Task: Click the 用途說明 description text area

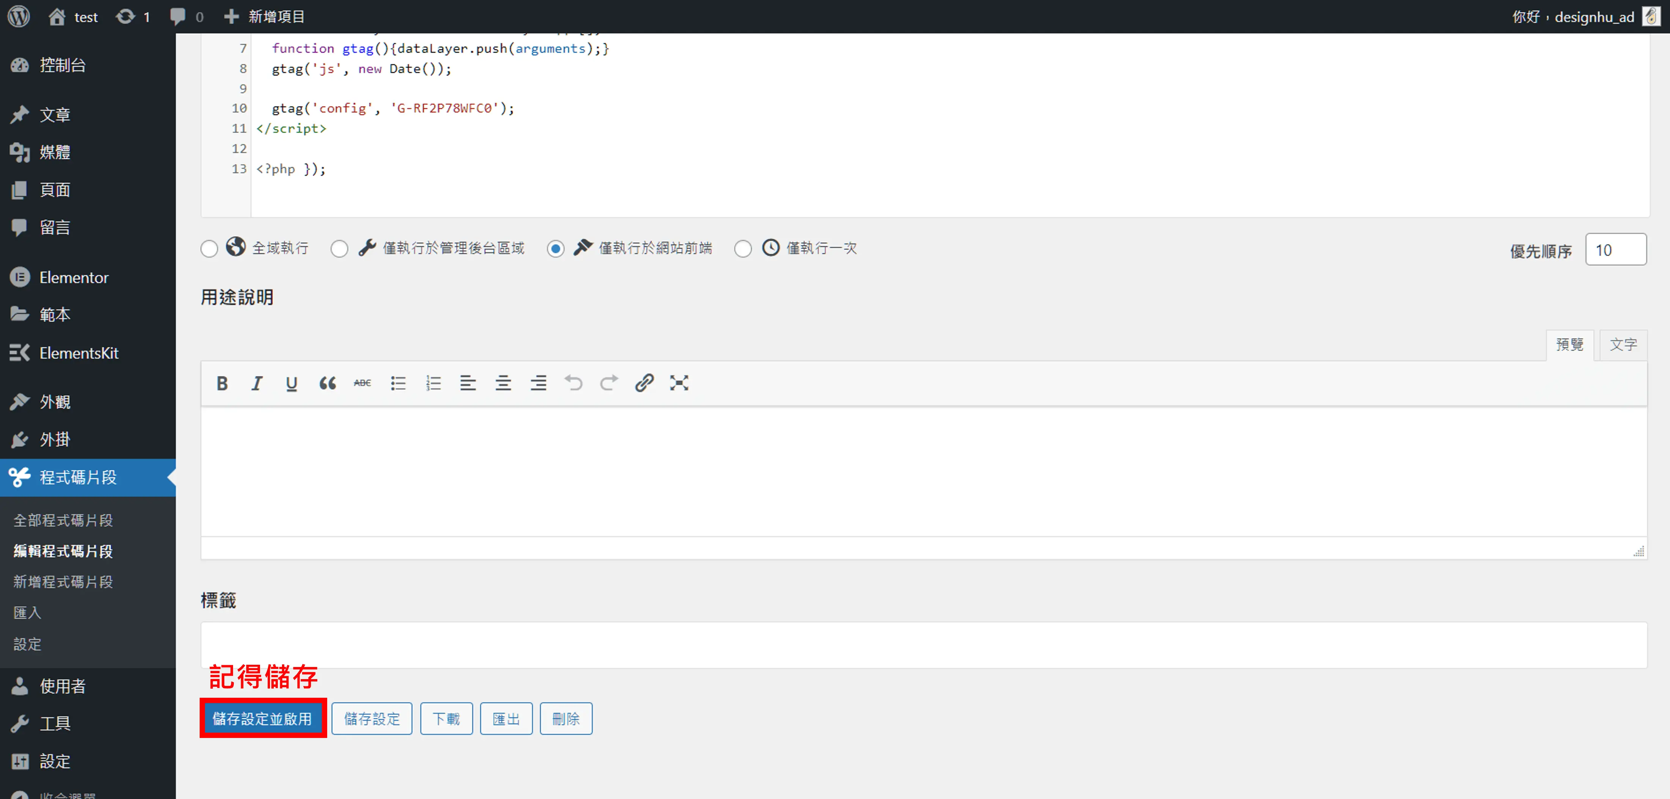Action: (924, 471)
